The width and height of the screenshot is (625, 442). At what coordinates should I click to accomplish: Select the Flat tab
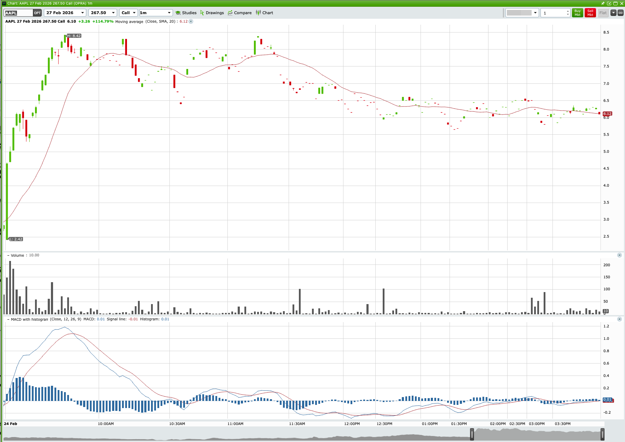[602, 13]
